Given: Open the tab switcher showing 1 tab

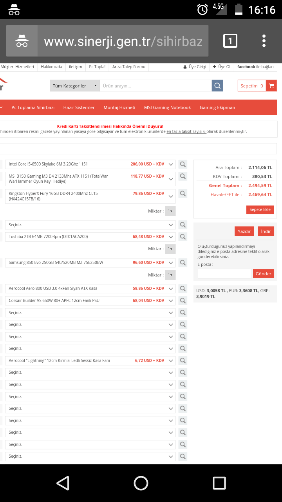Looking at the screenshot, I should [230, 41].
